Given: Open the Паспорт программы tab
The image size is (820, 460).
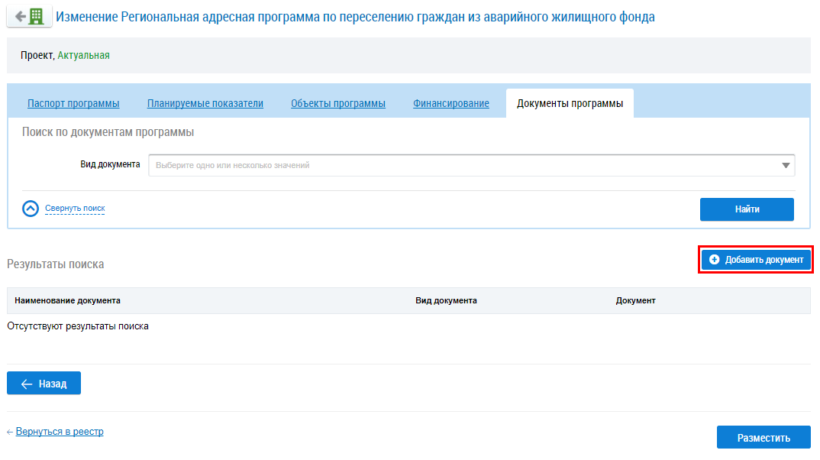Looking at the screenshot, I should click(x=73, y=104).
